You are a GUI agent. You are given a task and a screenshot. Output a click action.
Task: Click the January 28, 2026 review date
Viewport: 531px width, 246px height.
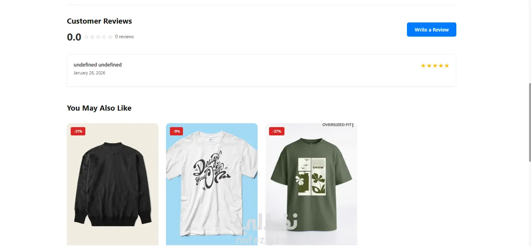point(89,73)
